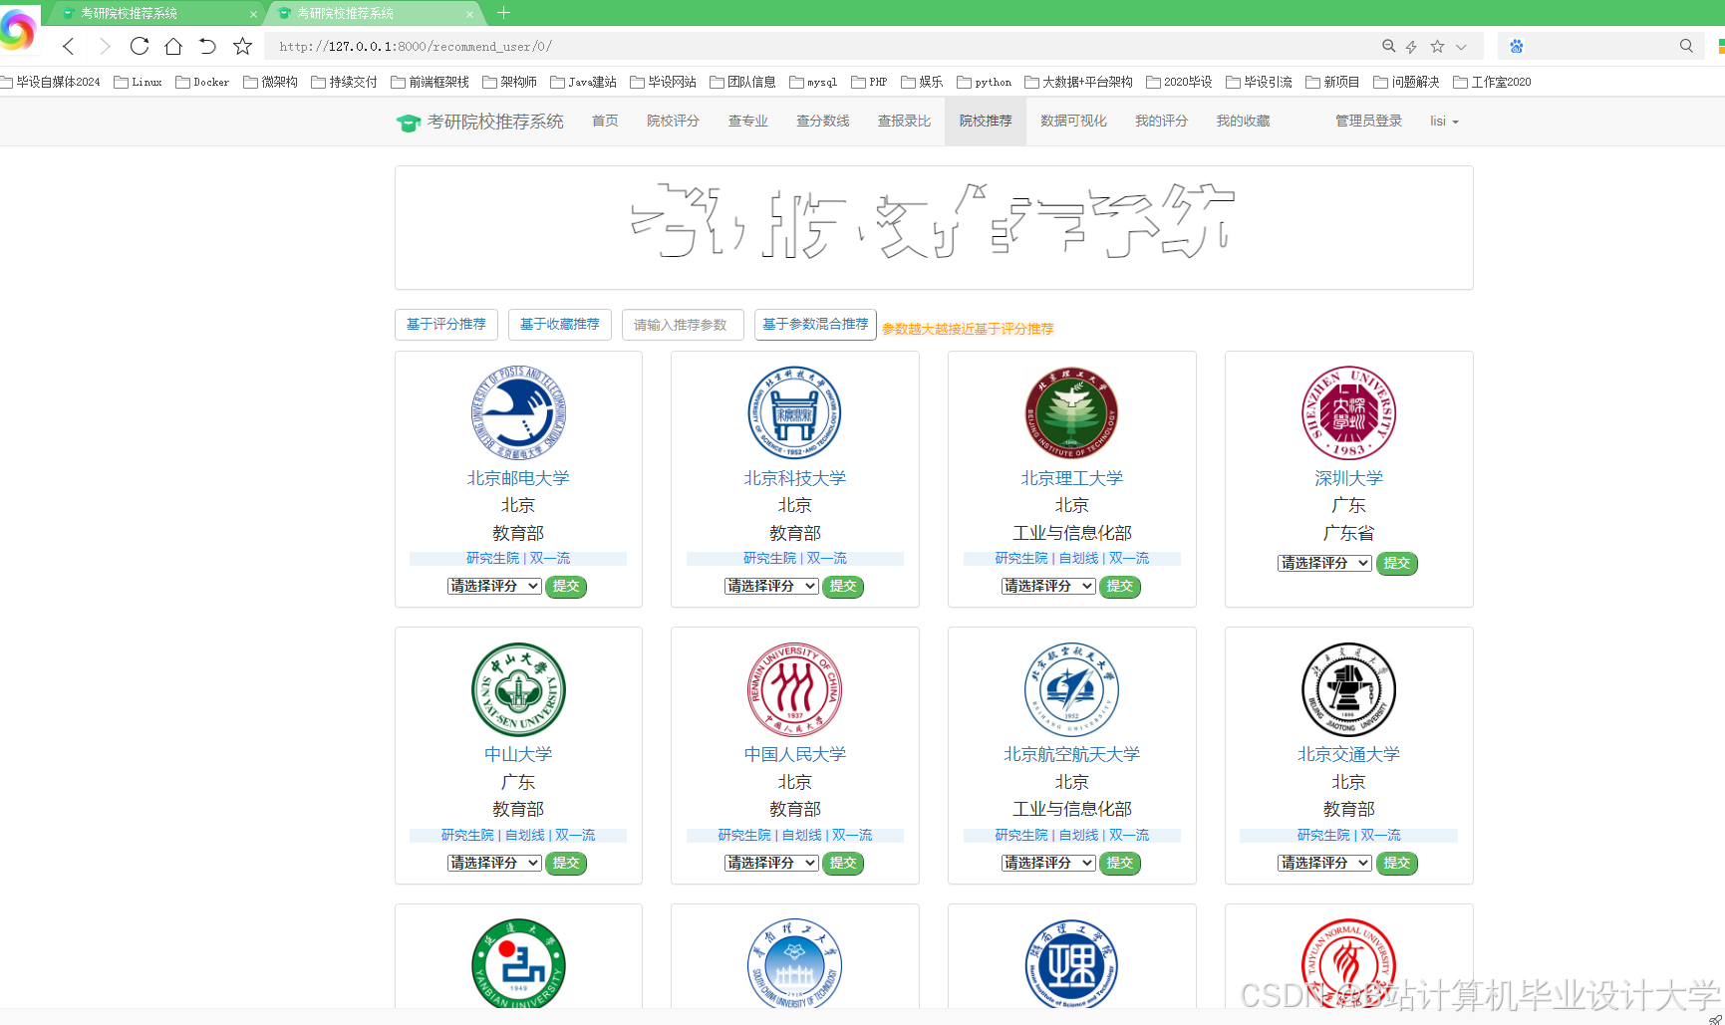
Task: Click 管理员登录 link
Action: [x=1368, y=122]
